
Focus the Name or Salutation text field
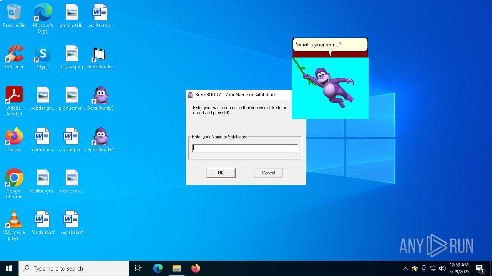pos(245,148)
